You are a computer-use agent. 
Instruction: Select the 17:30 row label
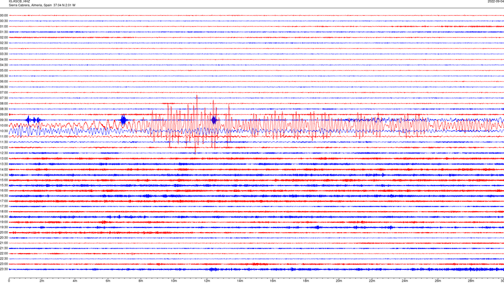[4, 206]
